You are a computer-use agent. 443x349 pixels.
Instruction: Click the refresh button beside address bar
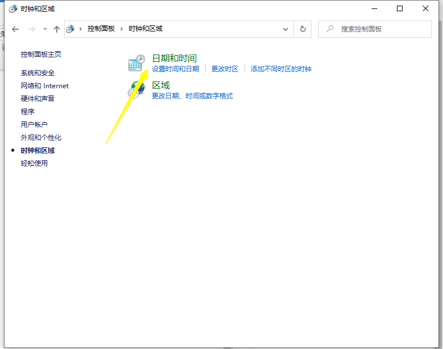point(303,29)
